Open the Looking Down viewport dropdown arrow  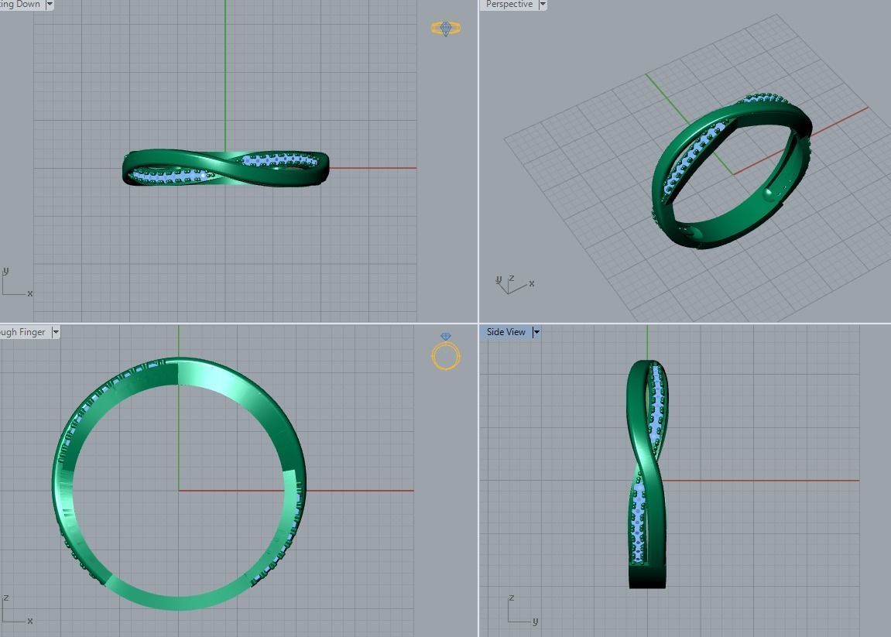pos(50,4)
